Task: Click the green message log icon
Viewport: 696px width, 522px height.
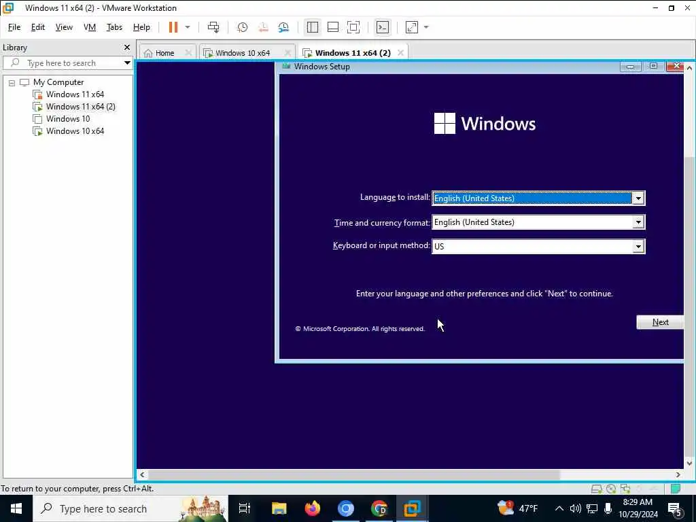Action: [676, 489]
